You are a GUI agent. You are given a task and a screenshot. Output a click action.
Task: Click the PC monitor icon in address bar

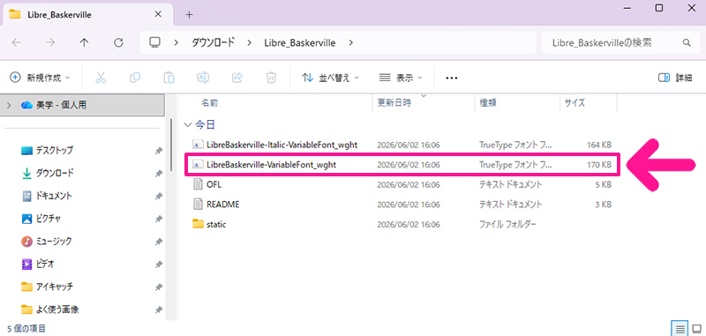[155, 42]
